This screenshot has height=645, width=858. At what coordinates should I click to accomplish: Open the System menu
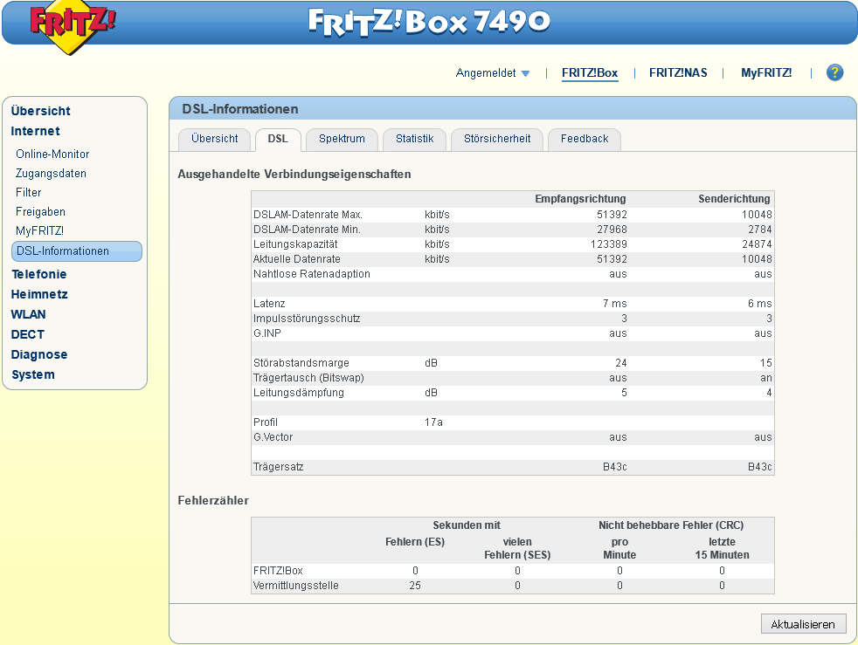coord(33,375)
